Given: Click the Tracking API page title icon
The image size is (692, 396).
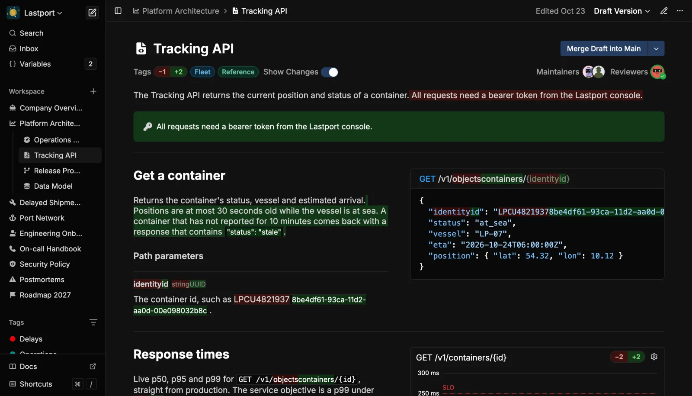Looking at the screenshot, I should (141, 48).
